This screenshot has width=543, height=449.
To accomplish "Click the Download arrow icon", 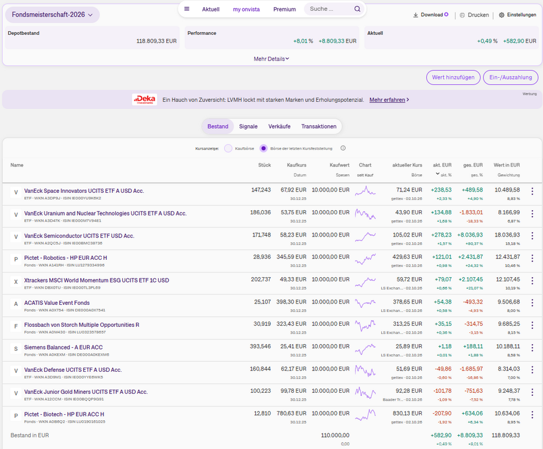I will 415,15.
